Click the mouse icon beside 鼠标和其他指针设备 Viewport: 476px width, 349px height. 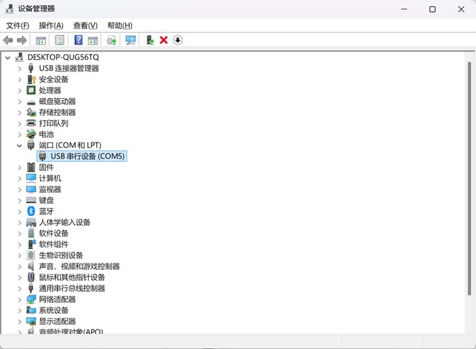click(31, 277)
